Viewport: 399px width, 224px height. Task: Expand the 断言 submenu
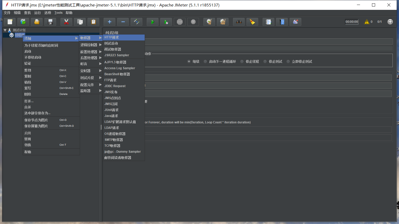(90, 64)
